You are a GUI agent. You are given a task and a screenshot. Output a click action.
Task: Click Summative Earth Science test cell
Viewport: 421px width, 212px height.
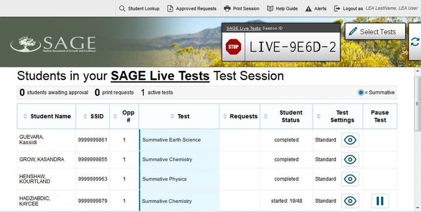[179, 140]
